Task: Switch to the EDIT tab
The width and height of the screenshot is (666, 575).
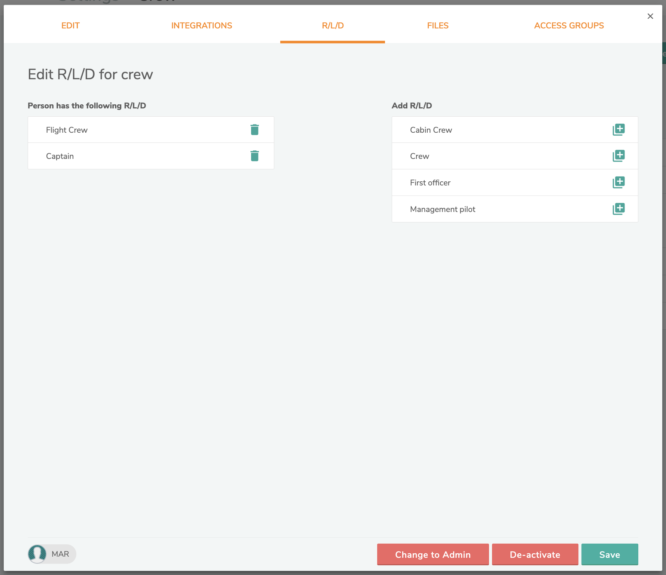Action: point(70,25)
